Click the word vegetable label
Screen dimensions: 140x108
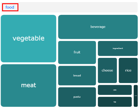[28, 38]
